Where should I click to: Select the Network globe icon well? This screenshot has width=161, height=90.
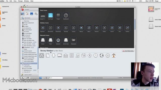(x=58, y=40)
